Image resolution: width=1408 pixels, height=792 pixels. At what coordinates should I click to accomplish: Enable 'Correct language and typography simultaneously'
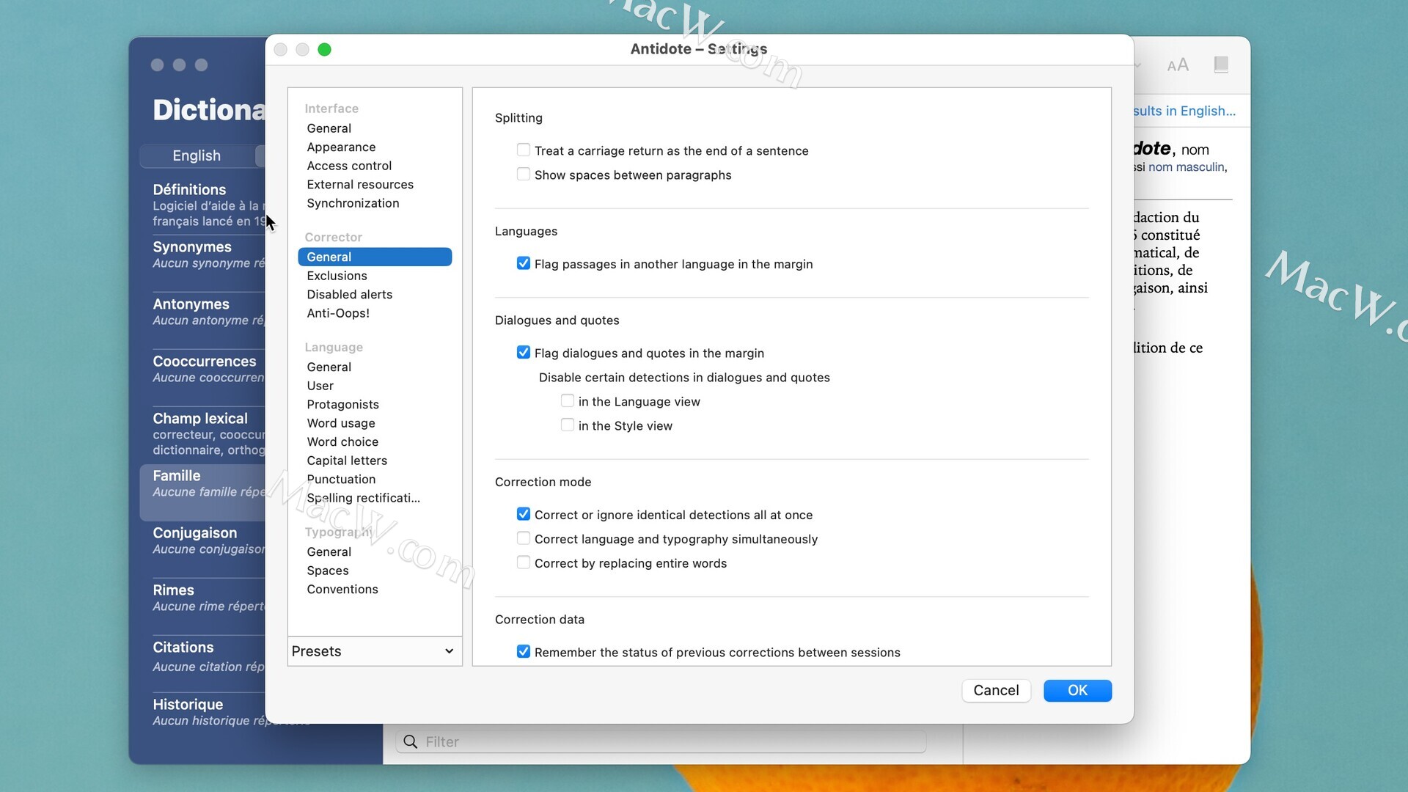(524, 538)
